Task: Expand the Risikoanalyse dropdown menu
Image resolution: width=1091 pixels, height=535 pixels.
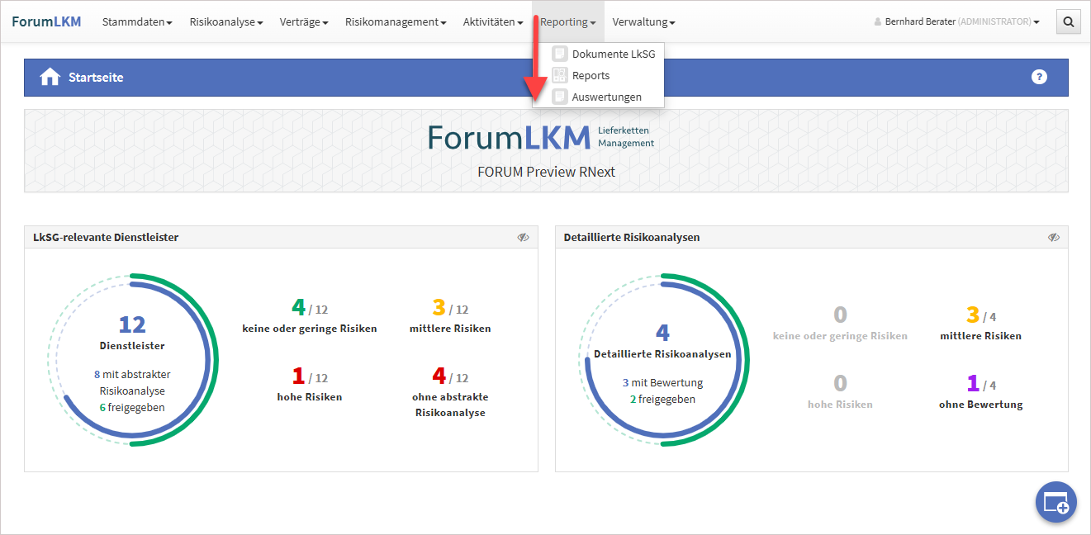Action: [226, 22]
